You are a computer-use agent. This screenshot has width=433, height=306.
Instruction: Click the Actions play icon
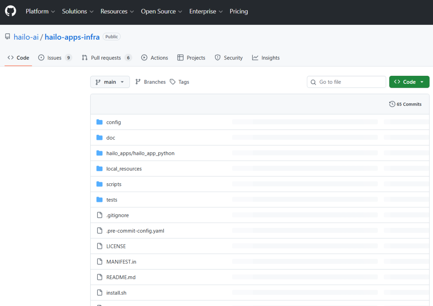tap(144, 57)
